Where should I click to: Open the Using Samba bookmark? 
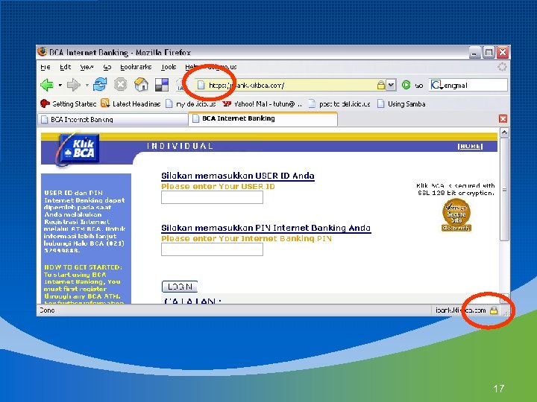(x=401, y=103)
